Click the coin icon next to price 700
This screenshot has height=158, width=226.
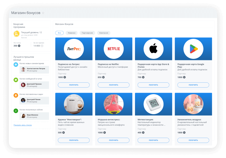click(x=143, y=77)
